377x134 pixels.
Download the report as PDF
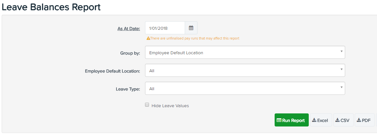(365, 120)
